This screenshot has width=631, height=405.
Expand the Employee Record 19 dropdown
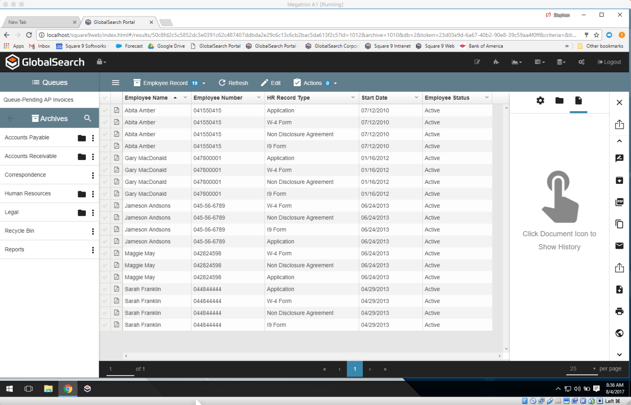[169, 83]
